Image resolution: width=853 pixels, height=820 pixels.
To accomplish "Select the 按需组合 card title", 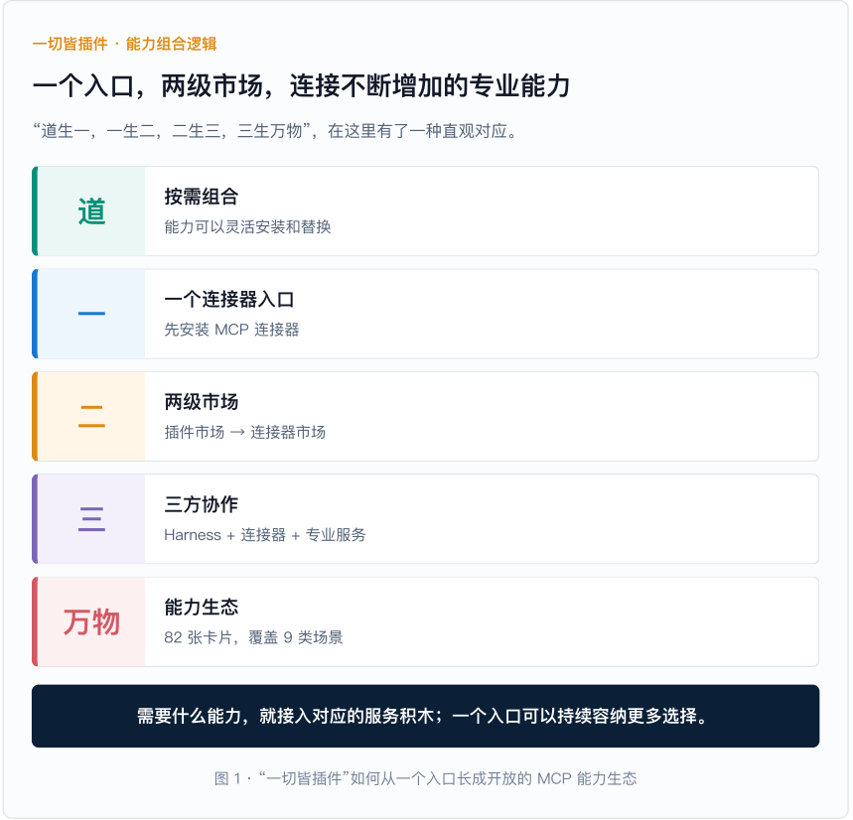I will click(202, 197).
